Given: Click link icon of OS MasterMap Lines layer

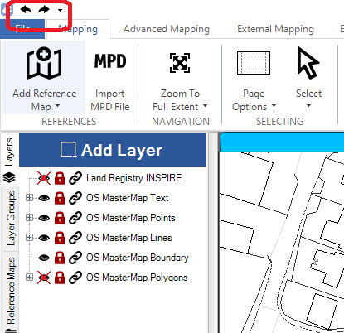Looking at the screenshot, I should pos(75,238).
